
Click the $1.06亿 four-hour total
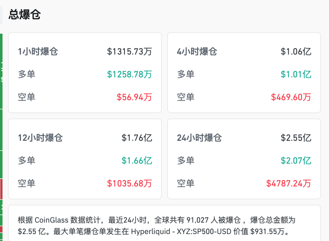click(x=296, y=52)
